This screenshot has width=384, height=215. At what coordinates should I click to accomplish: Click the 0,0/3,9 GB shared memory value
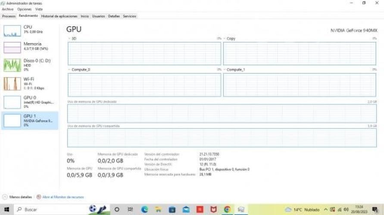coord(110,175)
